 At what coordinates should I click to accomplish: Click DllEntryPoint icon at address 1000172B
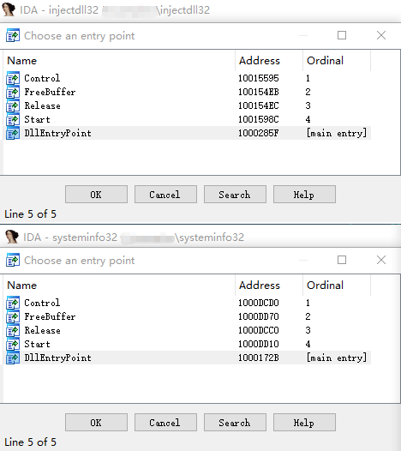click(13, 358)
